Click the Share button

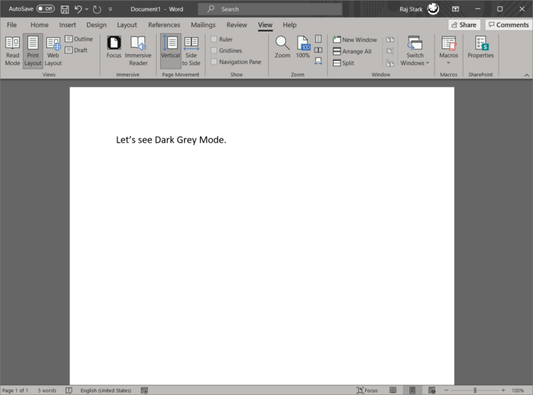464,25
